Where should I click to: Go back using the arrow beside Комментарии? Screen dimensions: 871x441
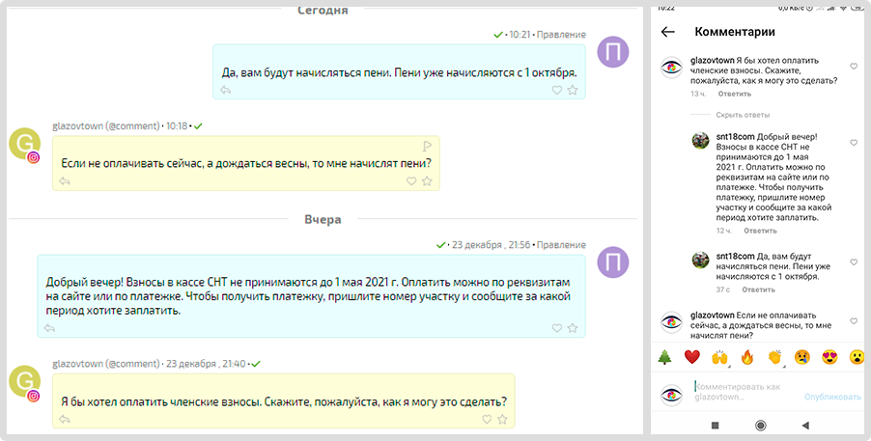667,32
